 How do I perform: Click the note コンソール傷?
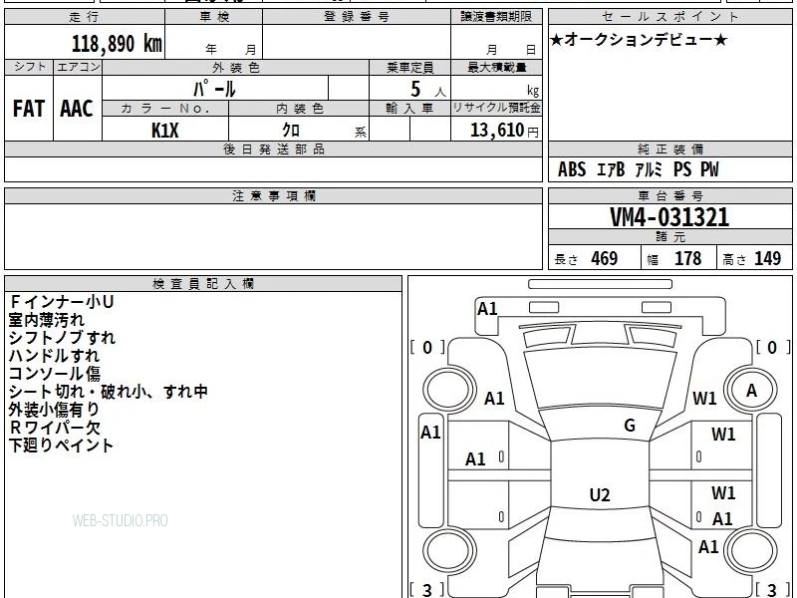click(x=55, y=373)
